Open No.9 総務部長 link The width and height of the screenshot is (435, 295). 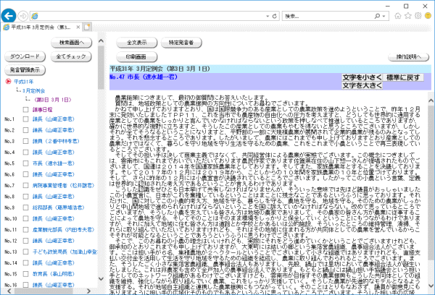pos(59,208)
